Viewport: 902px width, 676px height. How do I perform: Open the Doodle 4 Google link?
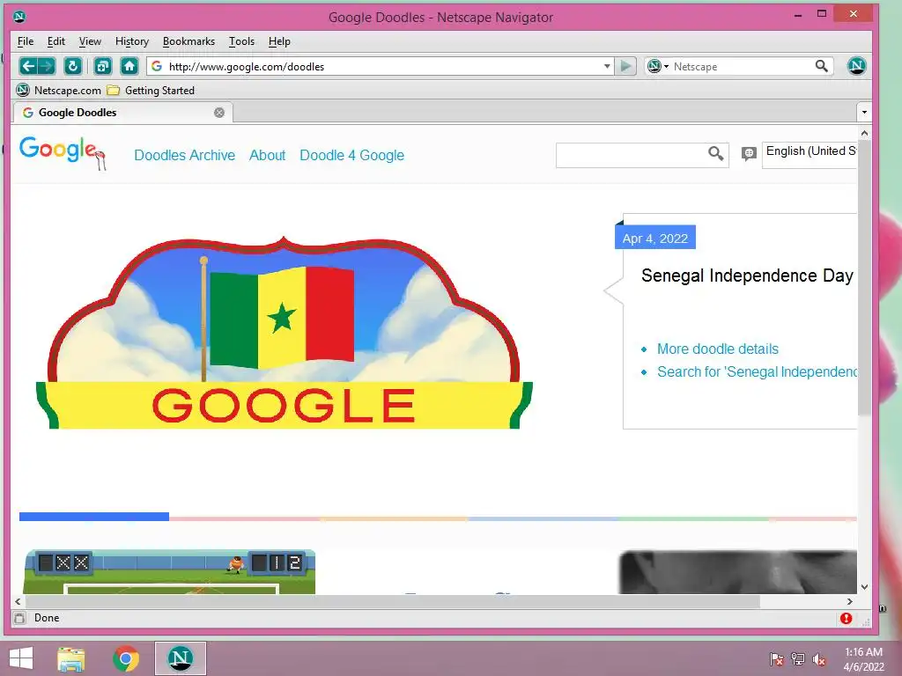(352, 155)
